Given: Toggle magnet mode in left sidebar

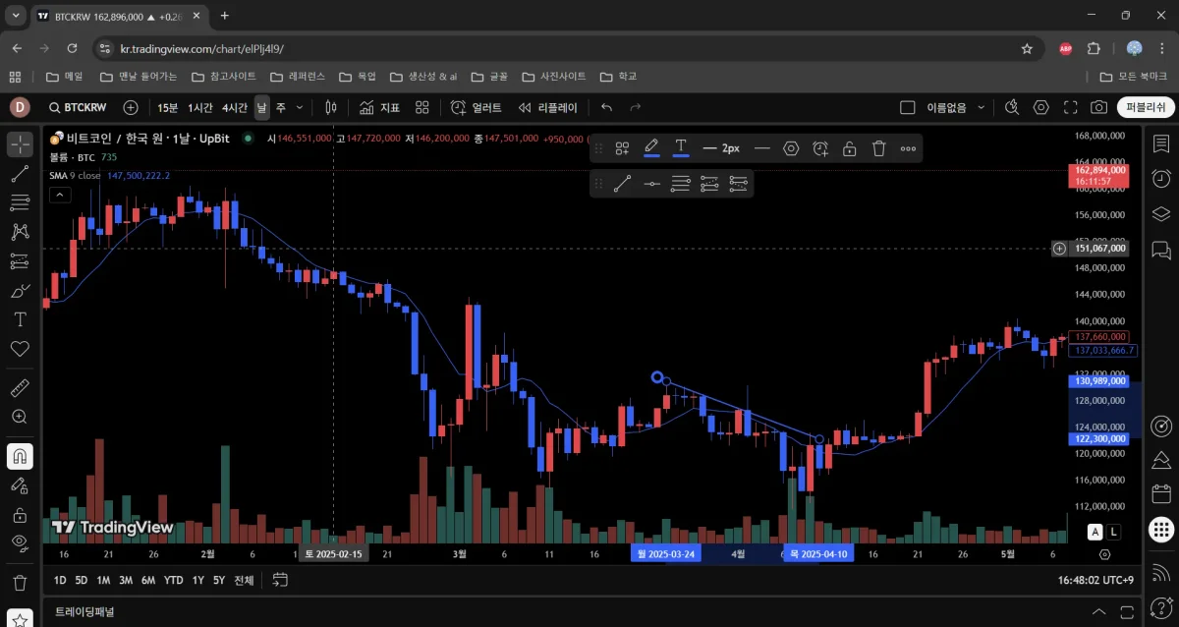Looking at the screenshot, I should coord(20,456).
